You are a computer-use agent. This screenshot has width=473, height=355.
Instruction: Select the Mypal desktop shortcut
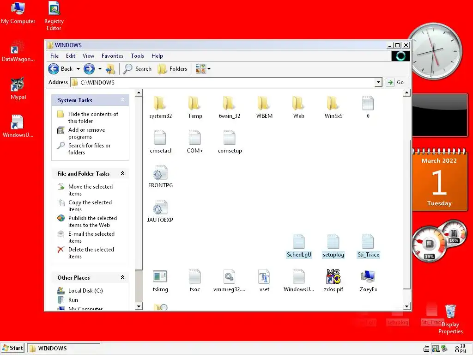(x=18, y=88)
